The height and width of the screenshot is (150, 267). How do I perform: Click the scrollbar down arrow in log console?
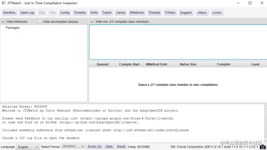click(266, 141)
